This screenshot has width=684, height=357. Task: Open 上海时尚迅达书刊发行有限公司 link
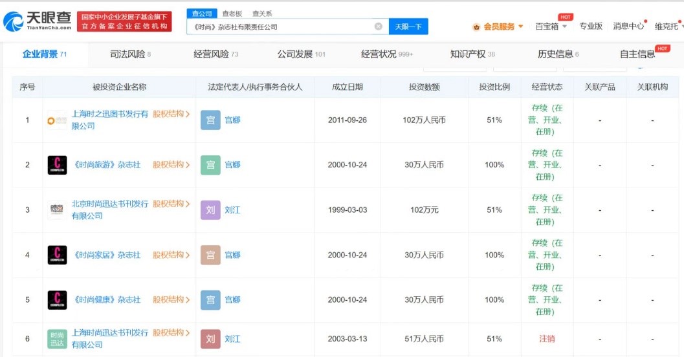click(x=110, y=339)
